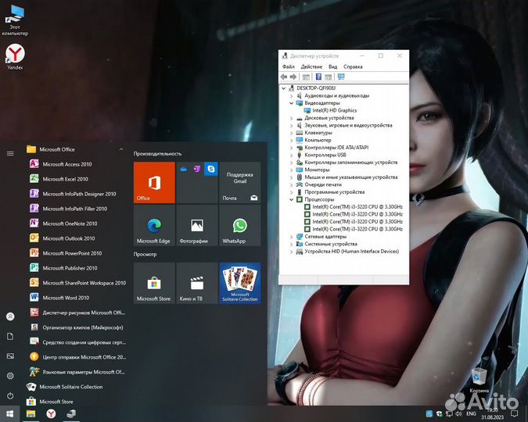This screenshot has width=528, height=422.
Task: Launch Microsoft Excel 2010
Action: click(66, 179)
